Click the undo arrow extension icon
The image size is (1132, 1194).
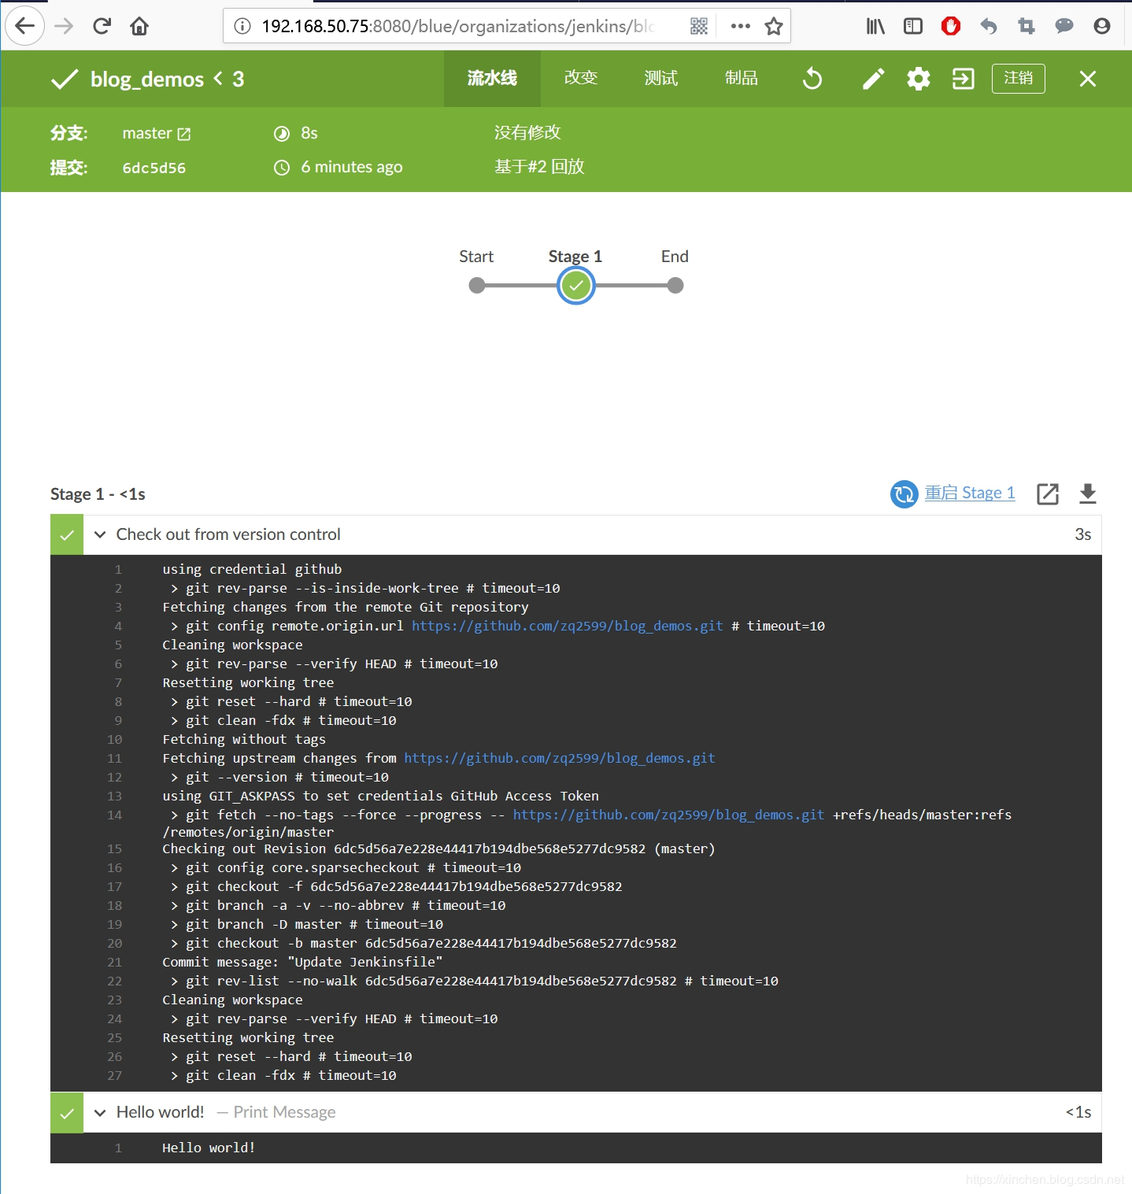pos(989,26)
